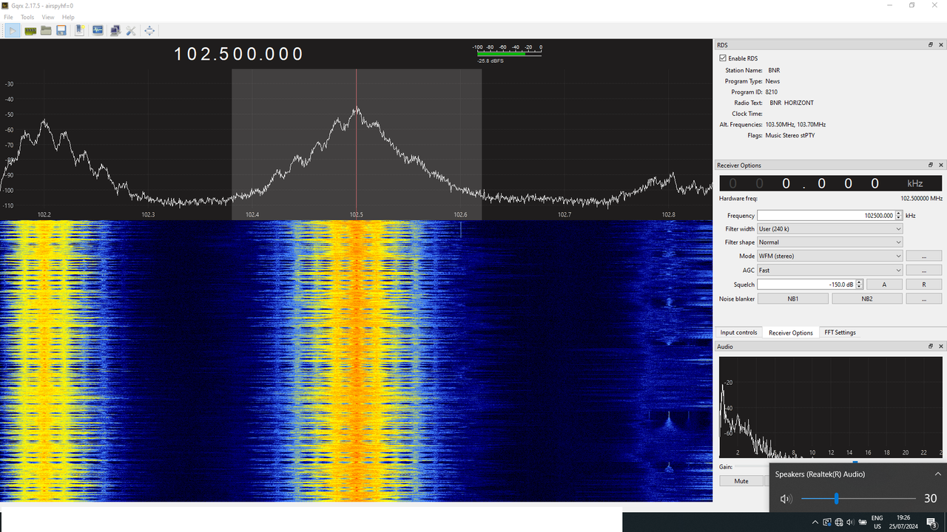Toggle the NB2 noise blanker

coord(867,299)
